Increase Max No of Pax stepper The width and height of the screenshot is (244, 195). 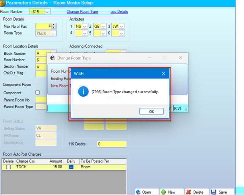[x=54, y=25]
